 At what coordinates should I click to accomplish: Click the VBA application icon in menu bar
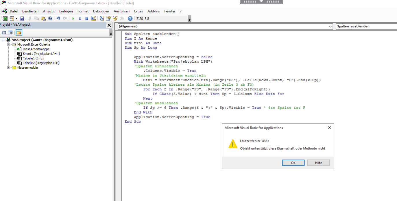pos(4,11)
